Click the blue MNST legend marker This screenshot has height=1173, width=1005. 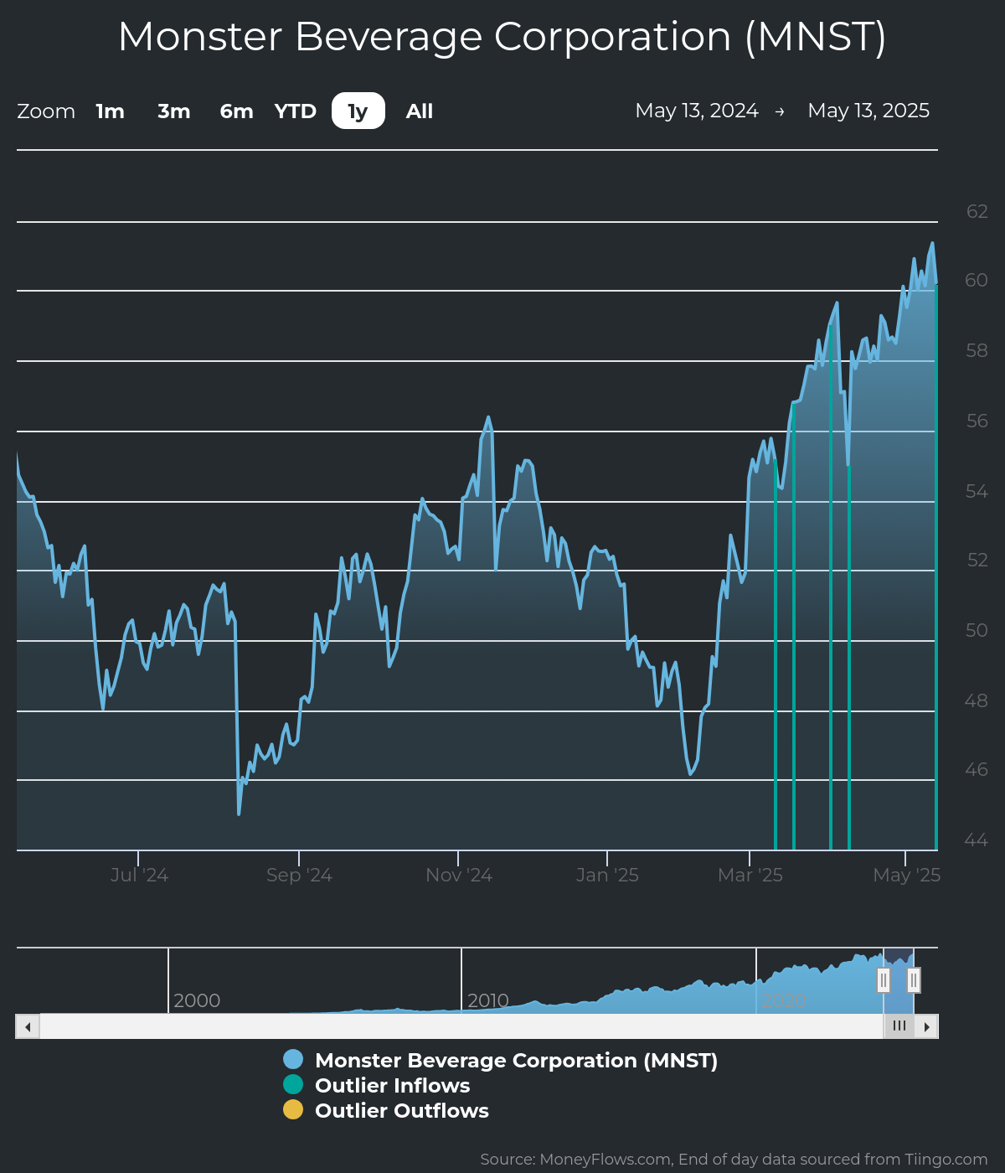(x=293, y=1059)
